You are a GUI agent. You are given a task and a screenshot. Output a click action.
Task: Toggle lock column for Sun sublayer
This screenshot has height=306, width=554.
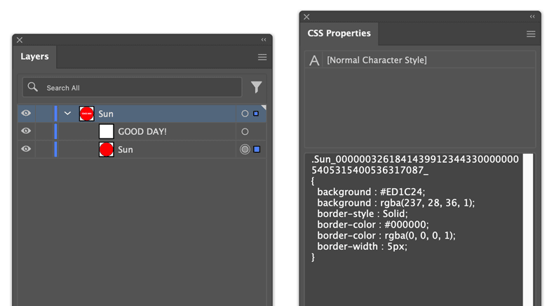point(44,149)
